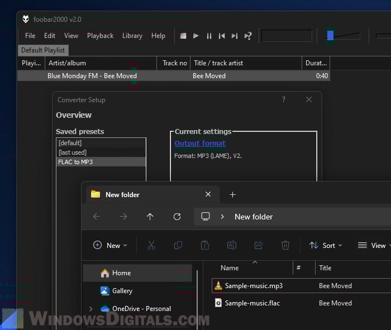Refresh the Explorer folder view
391x330 pixels.
pyautogui.click(x=177, y=217)
